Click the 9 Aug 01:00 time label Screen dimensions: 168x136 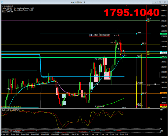(x=45, y=134)
